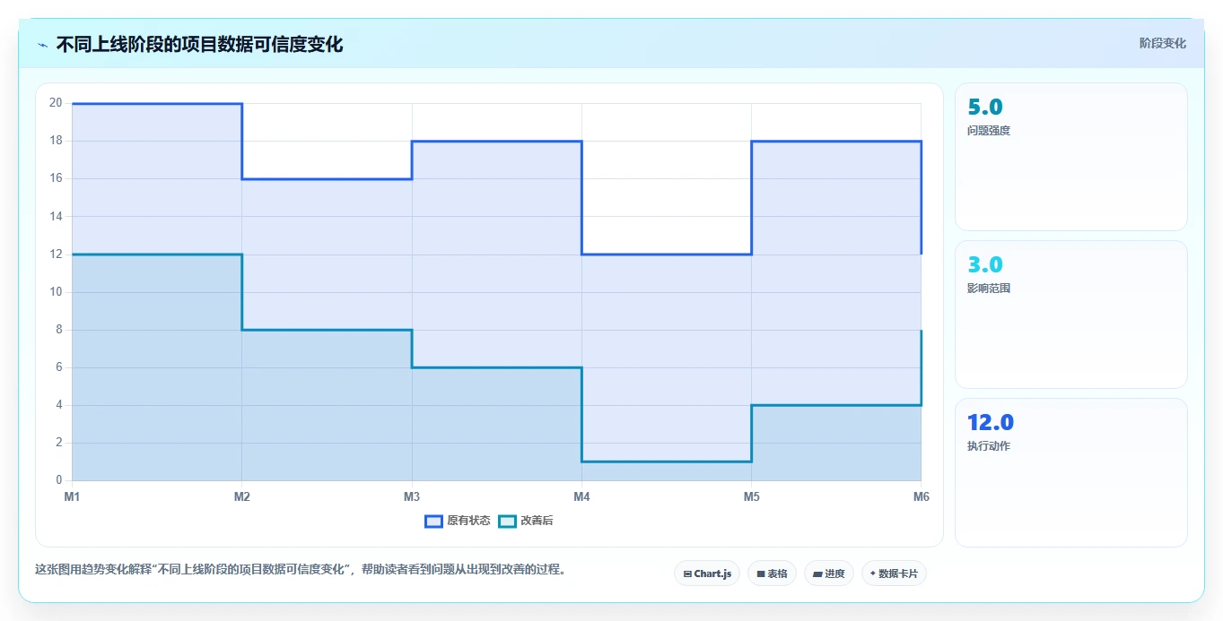The width and height of the screenshot is (1223, 621).
Task: Click the icon inside the 表格 tag
Action: [x=761, y=574]
